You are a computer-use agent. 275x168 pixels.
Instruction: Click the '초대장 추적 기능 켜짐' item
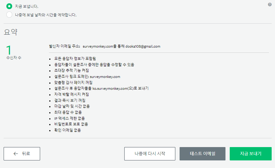[71, 71]
